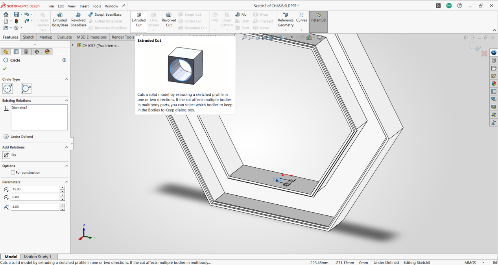Select Extruded Boss/Base tool

pyautogui.click(x=60, y=20)
